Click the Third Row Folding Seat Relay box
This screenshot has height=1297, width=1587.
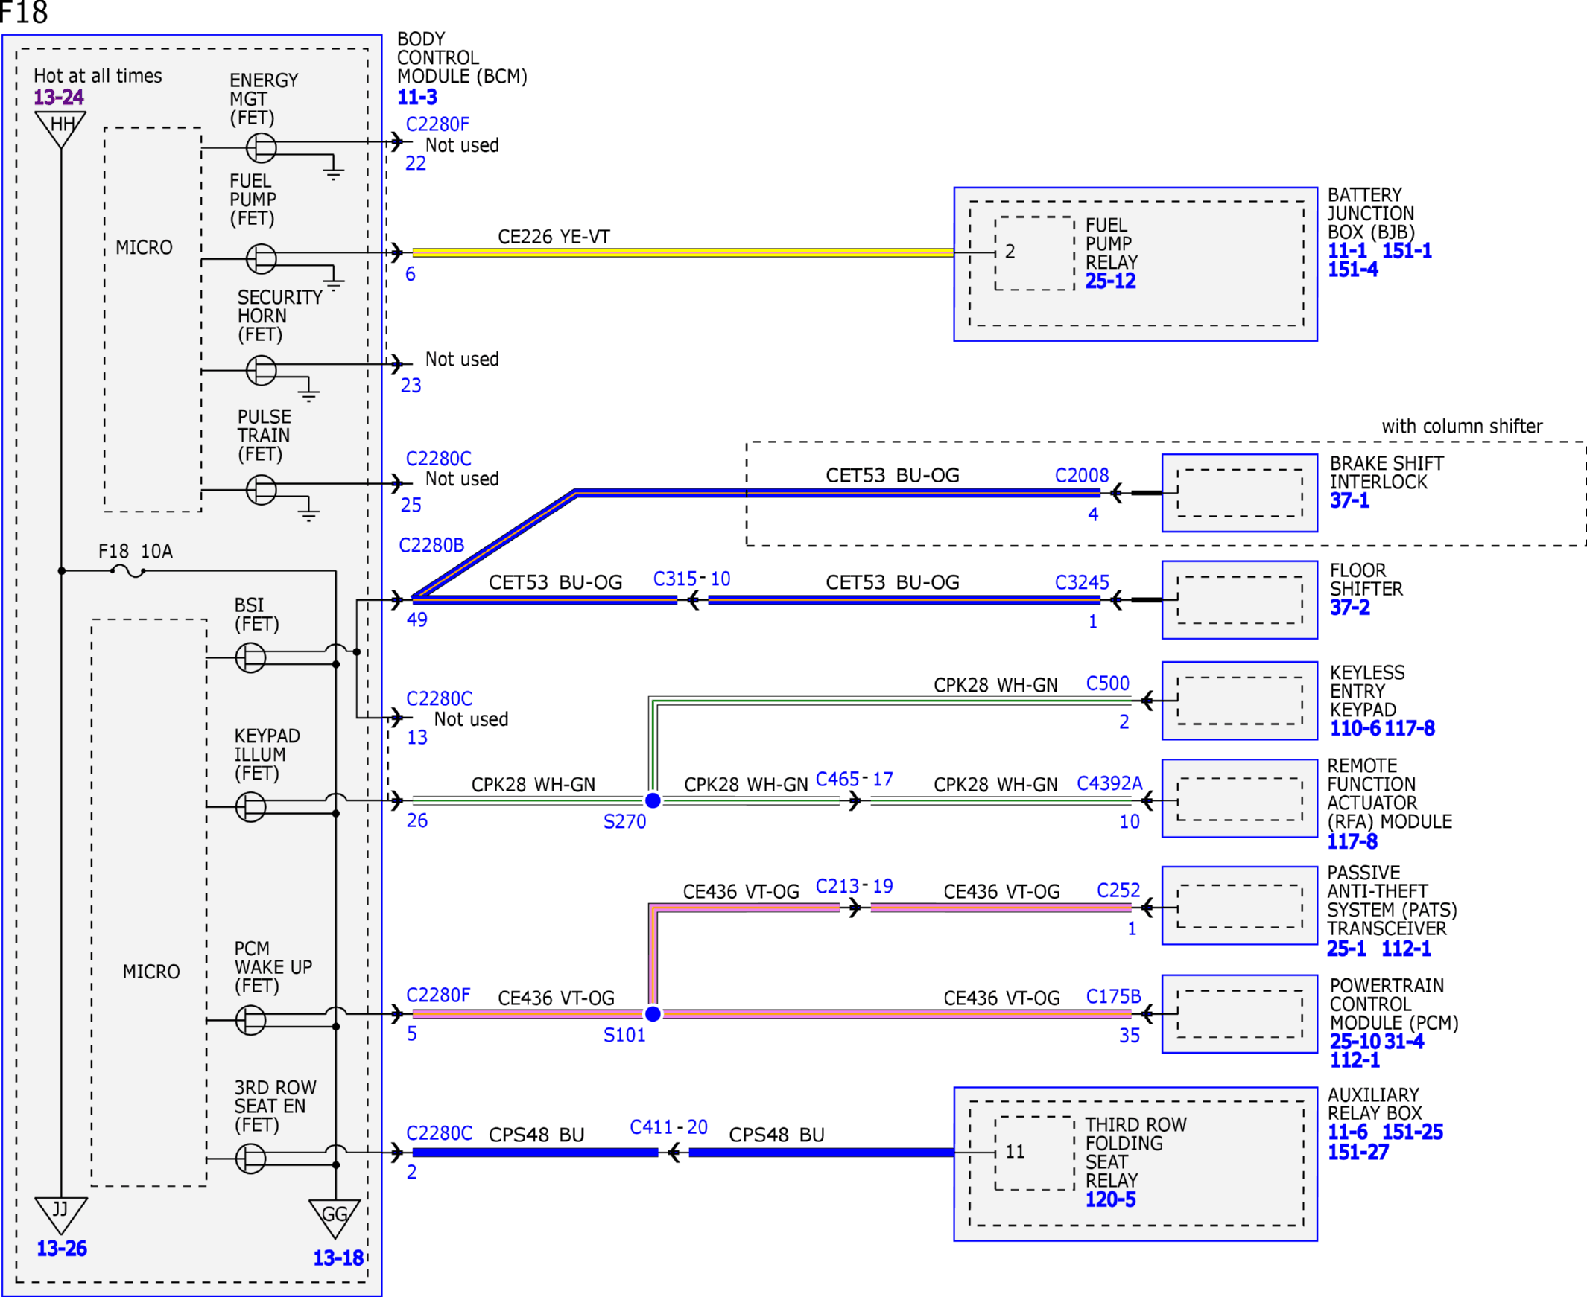coord(1034,1153)
